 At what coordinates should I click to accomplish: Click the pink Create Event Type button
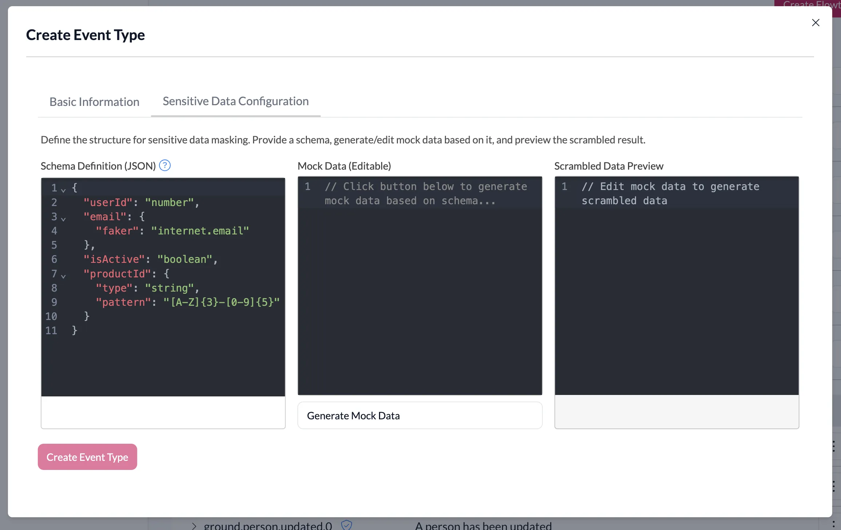87,457
